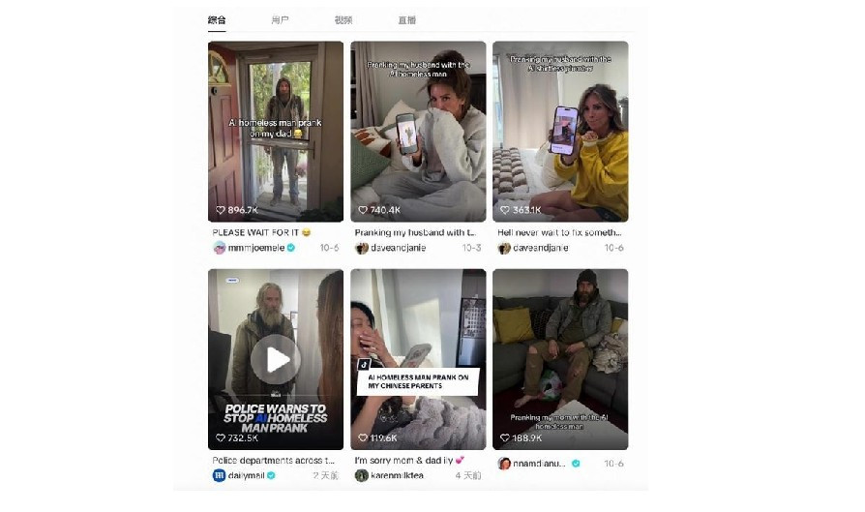Open karenmilktea profile avatar
865x512 pixels.
[362, 475]
